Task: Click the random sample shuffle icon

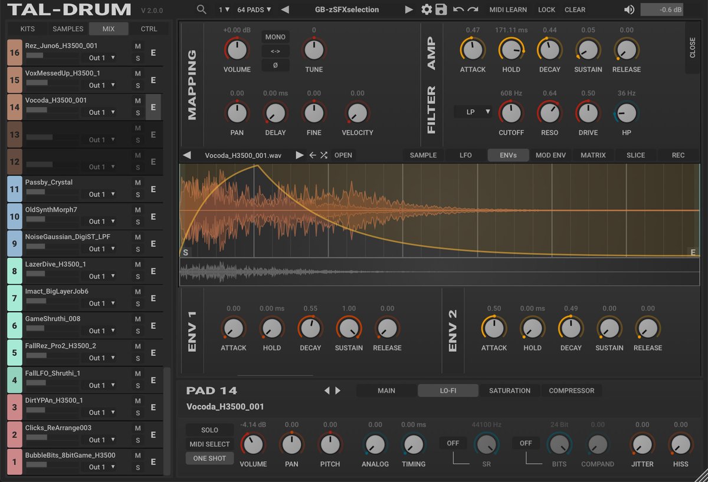Action: (324, 155)
